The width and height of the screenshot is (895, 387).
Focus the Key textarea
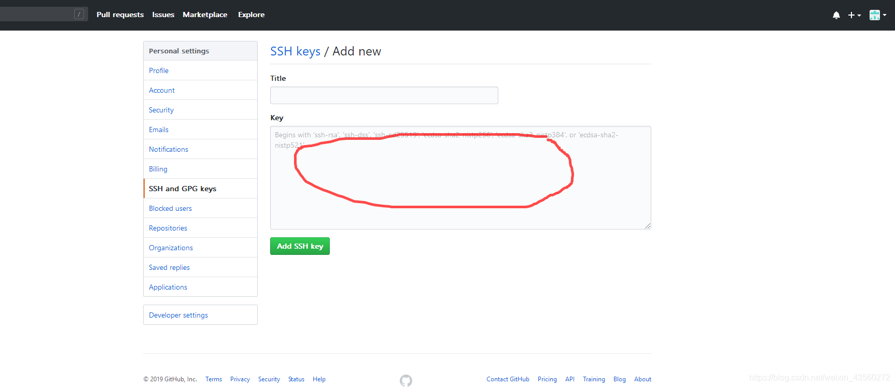[x=460, y=178]
